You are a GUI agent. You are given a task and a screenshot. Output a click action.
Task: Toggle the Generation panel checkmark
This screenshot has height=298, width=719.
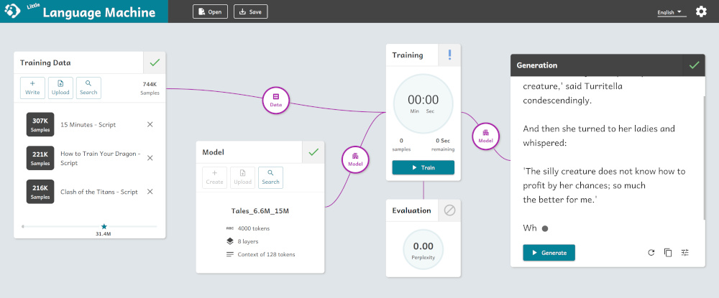click(694, 65)
